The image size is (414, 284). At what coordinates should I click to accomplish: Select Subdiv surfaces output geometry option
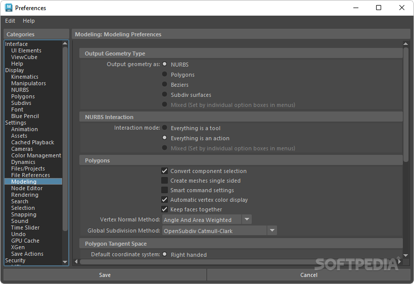tap(164, 94)
